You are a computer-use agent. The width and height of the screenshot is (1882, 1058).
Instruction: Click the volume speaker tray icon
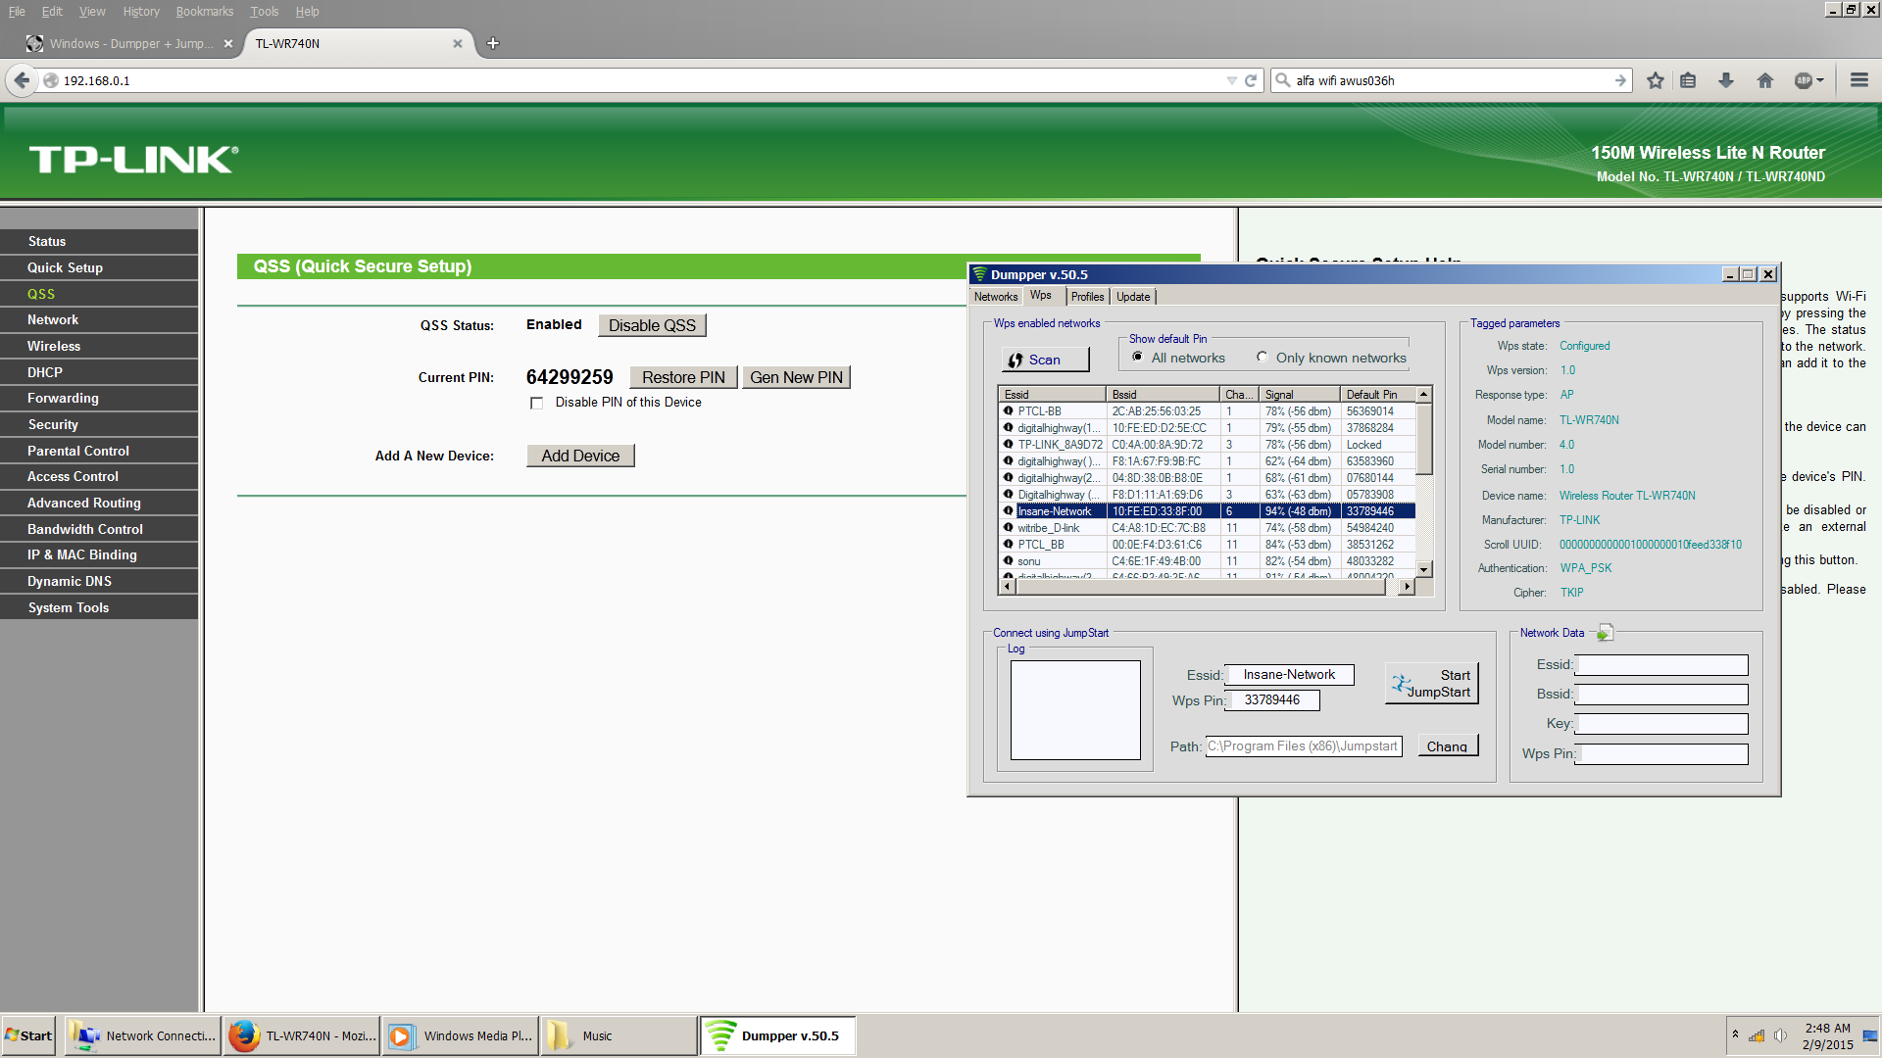tap(1780, 1035)
